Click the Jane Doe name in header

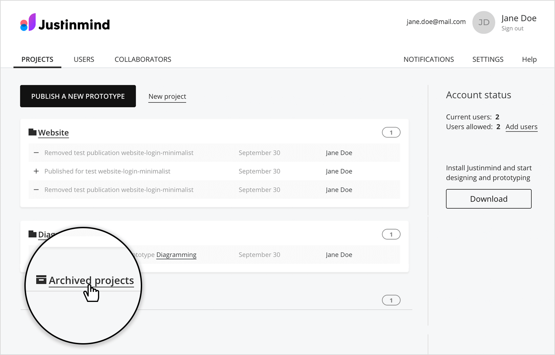[519, 18]
